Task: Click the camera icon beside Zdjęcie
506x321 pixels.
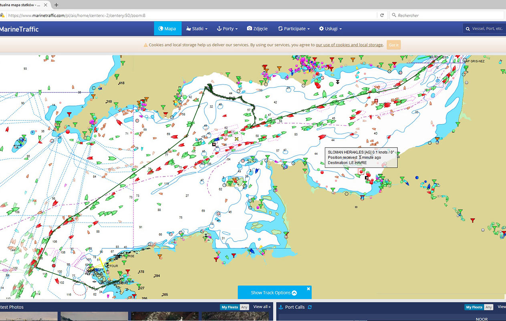Action: pos(250,28)
